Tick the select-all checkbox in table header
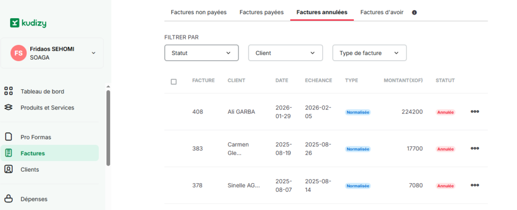This screenshot has width=517, height=210. tap(174, 81)
